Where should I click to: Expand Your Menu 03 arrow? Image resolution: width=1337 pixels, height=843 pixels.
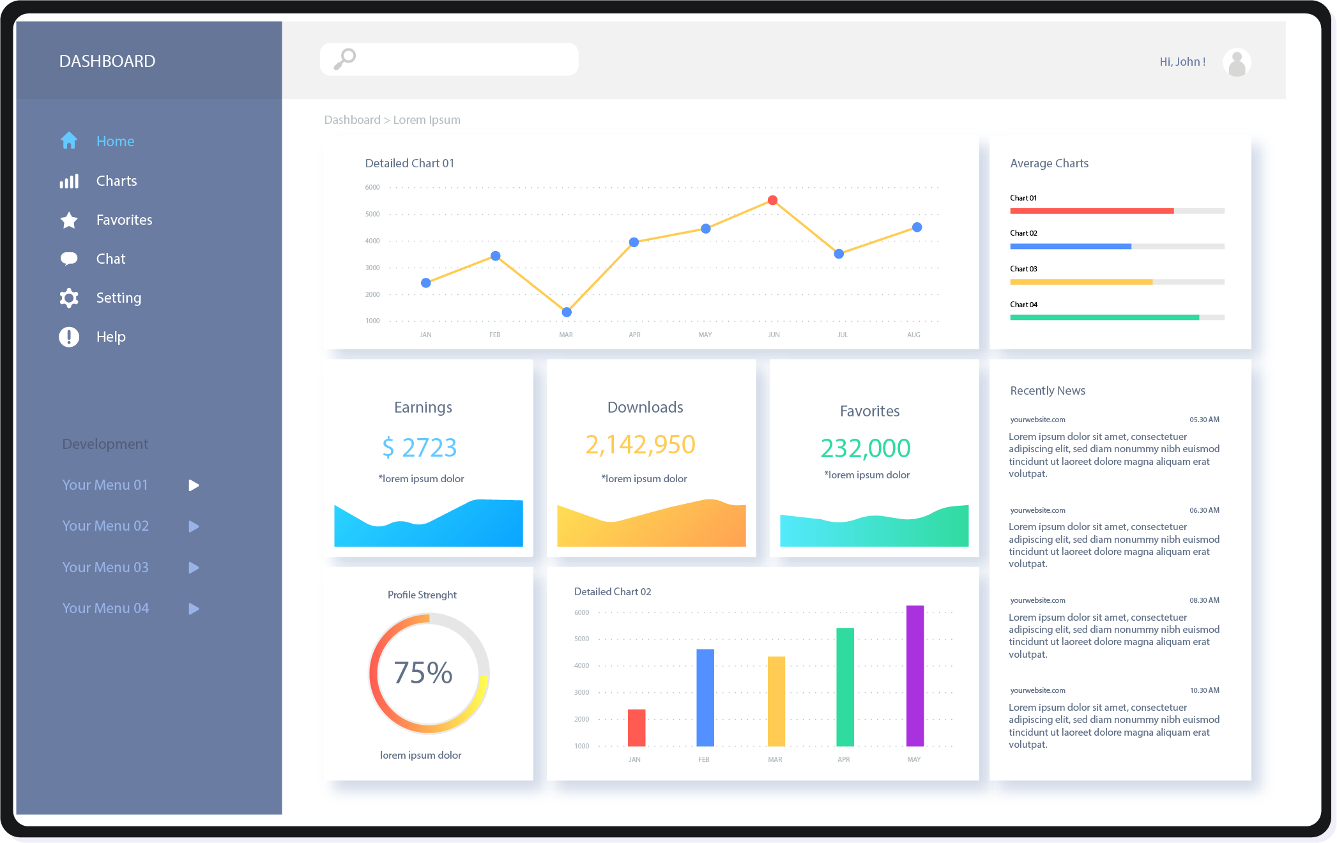tap(194, 568)
